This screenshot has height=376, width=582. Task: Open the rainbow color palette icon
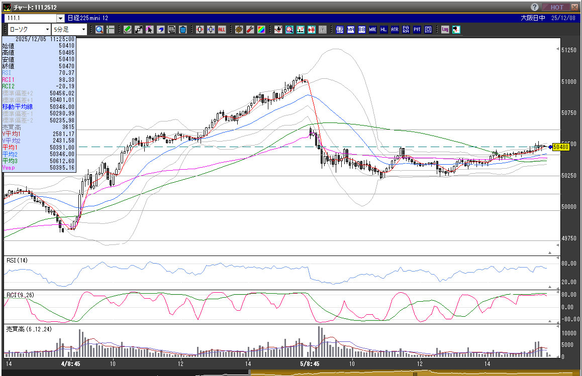[261, 30]
